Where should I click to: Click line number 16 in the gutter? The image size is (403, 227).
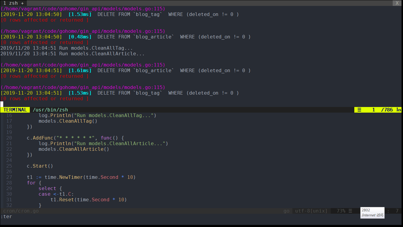[x=9, y=116]
